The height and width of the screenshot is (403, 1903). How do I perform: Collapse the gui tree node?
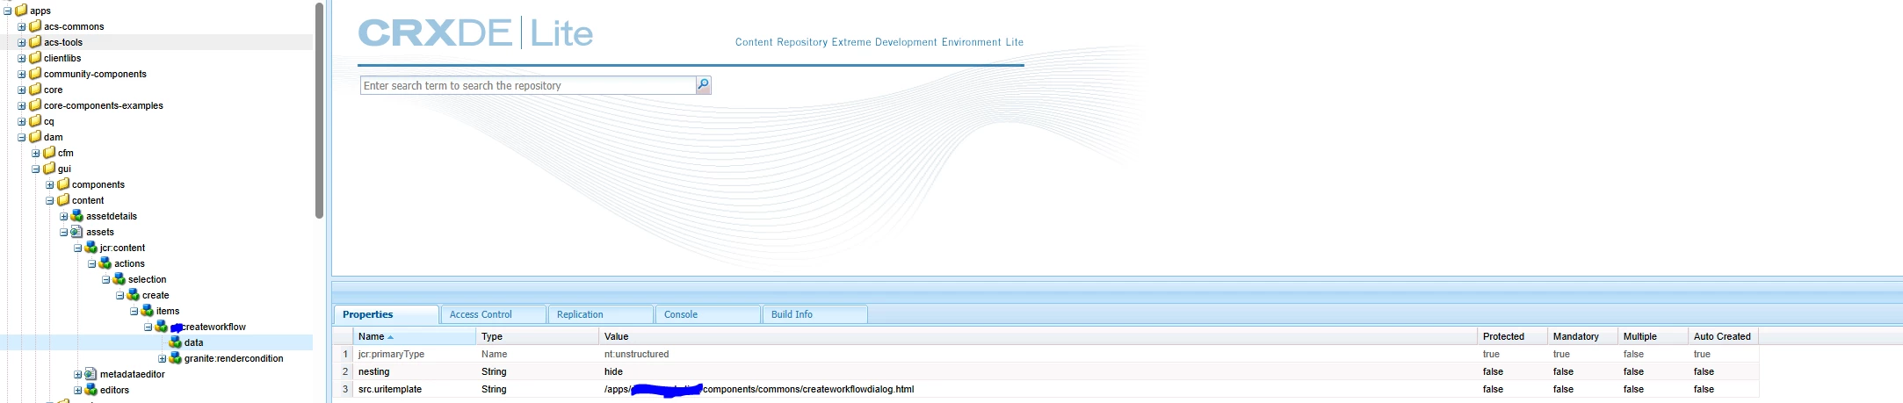(36, 169)
